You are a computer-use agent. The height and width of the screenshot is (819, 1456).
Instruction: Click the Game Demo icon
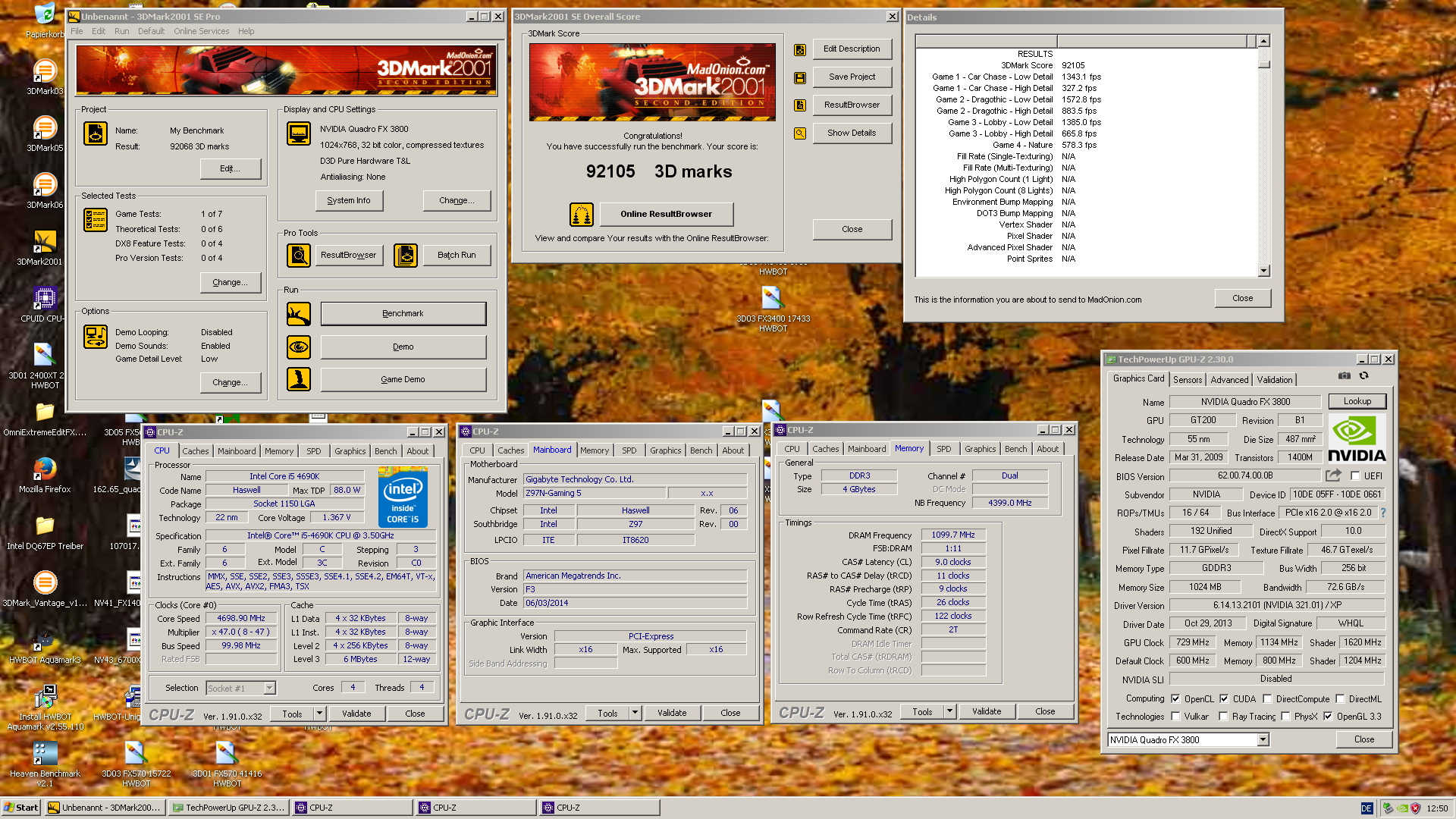(299, 379)
